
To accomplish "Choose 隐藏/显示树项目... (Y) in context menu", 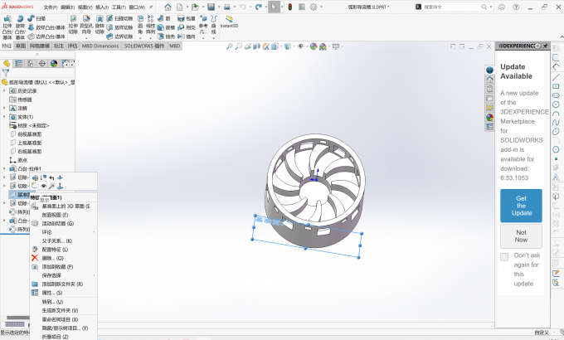I will click(63, 328).
